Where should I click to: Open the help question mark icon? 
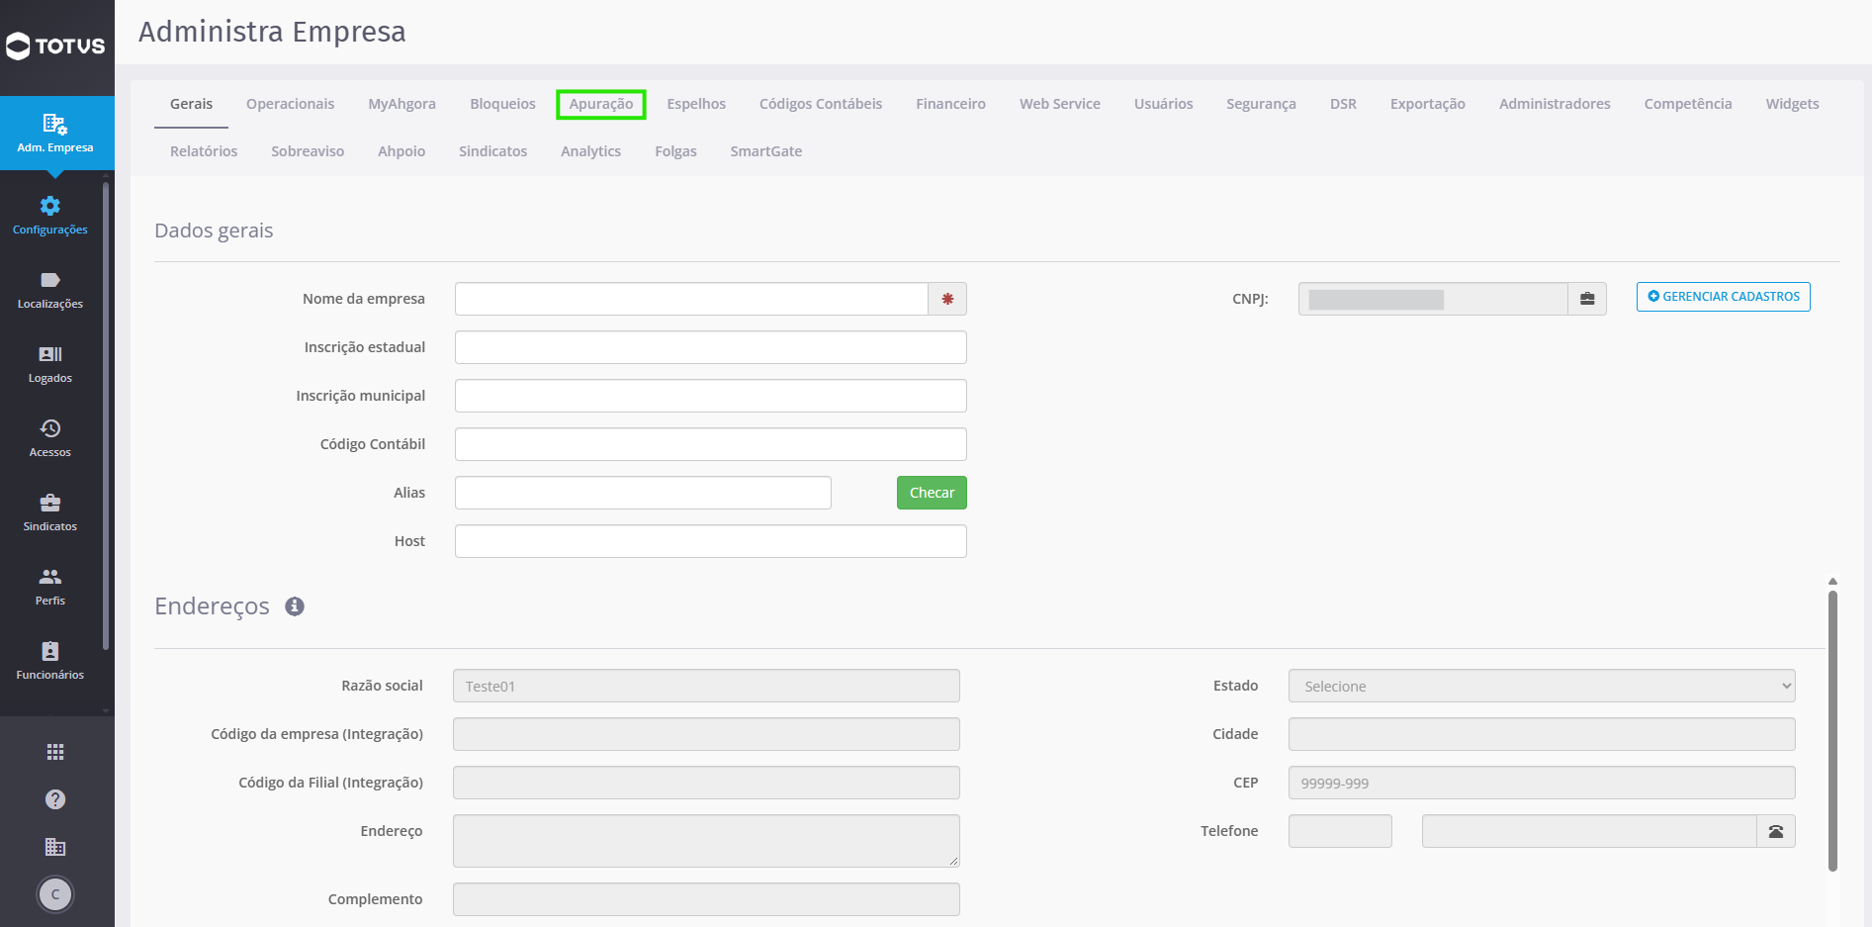point(55,799)
